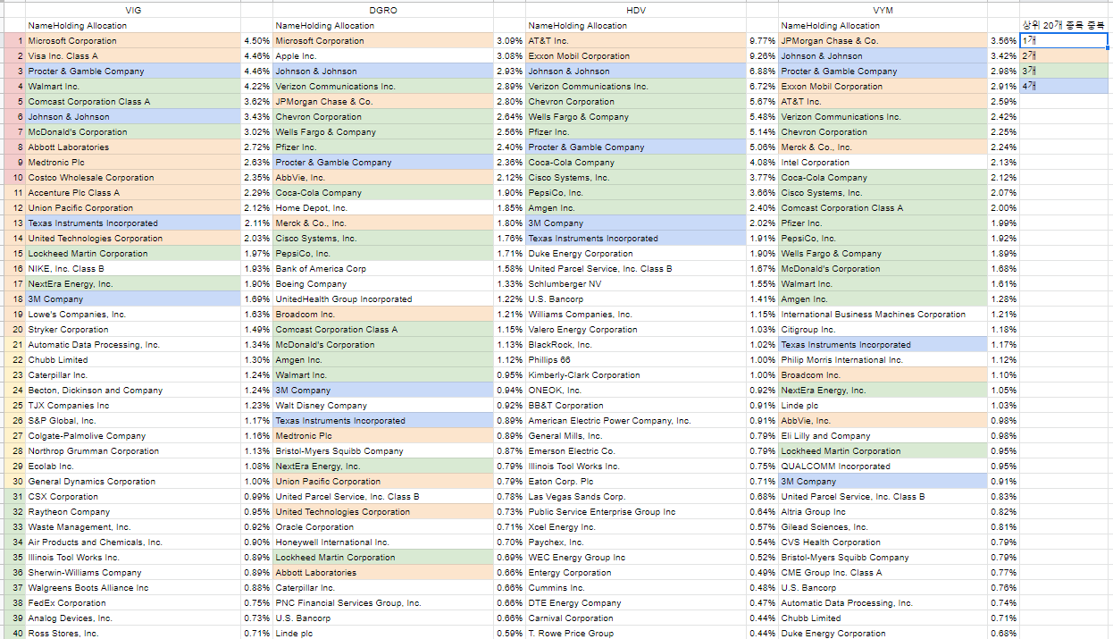Select 'Honeywell International Inc.' cell
The width and height of the screenshot is (1113, 639).
tap(383, 542)
